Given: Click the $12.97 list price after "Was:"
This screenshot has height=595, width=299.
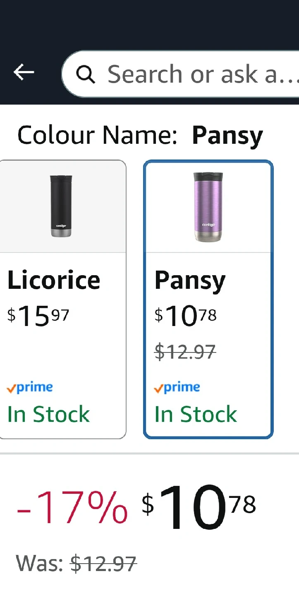Looking at the screenshot, I should coord(103,563).
